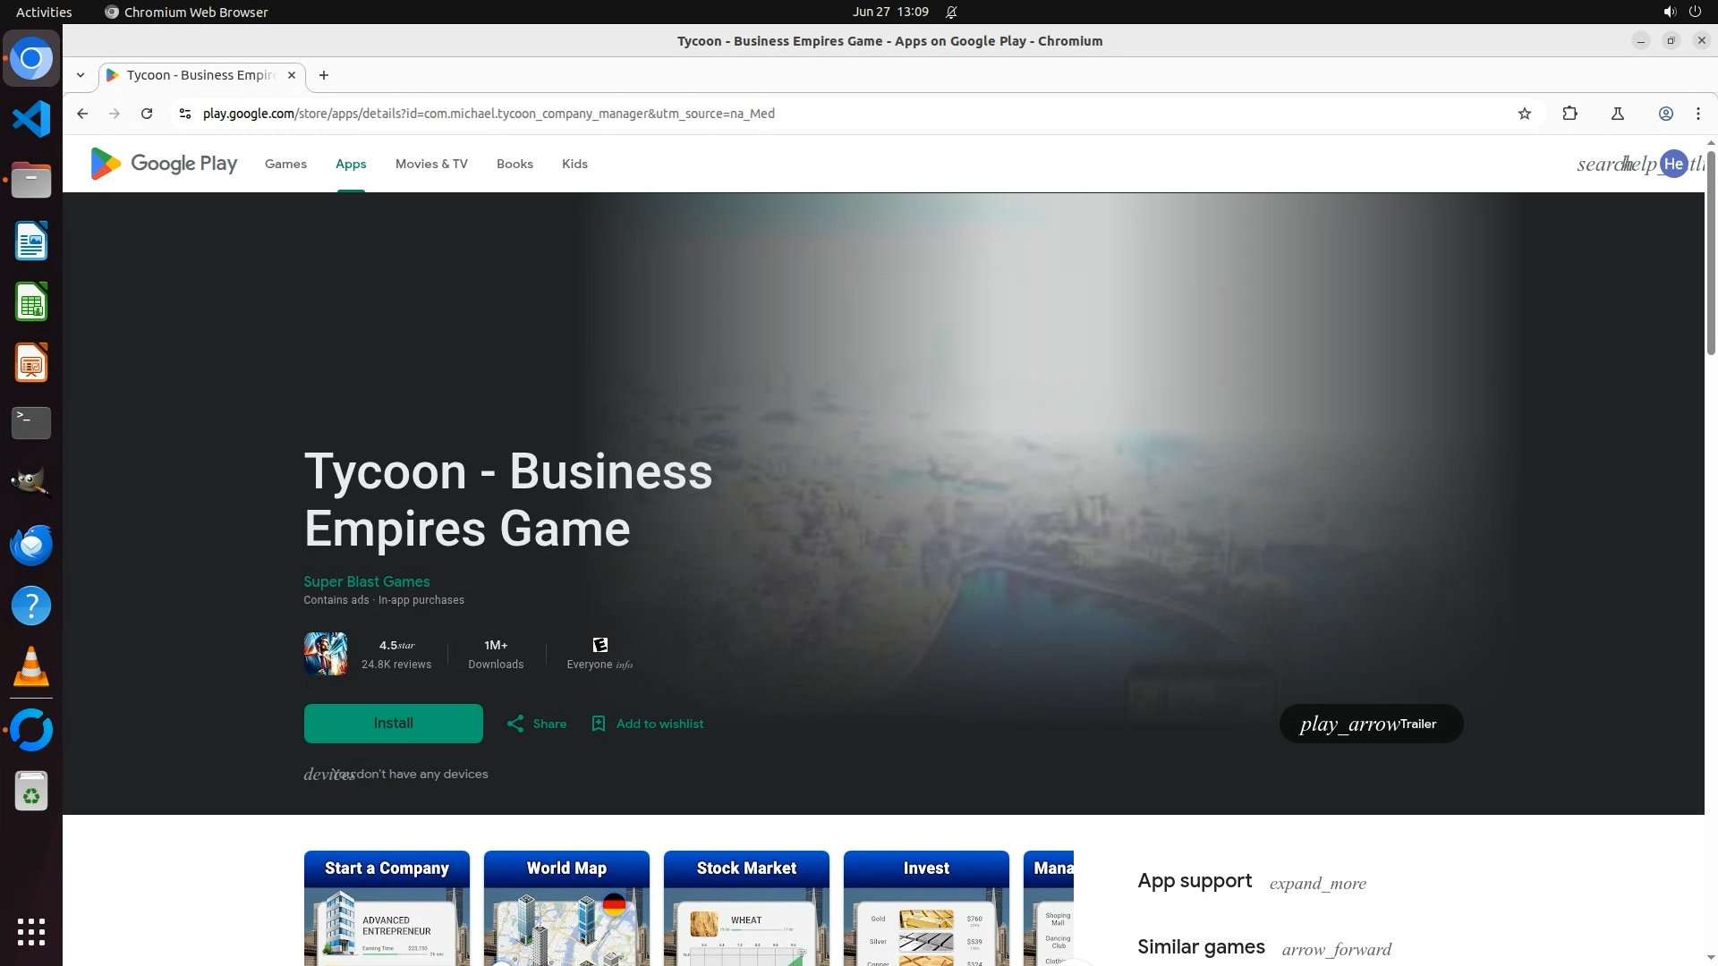Switch to the Games tab

pyautogui.click(x=285, y=164)
